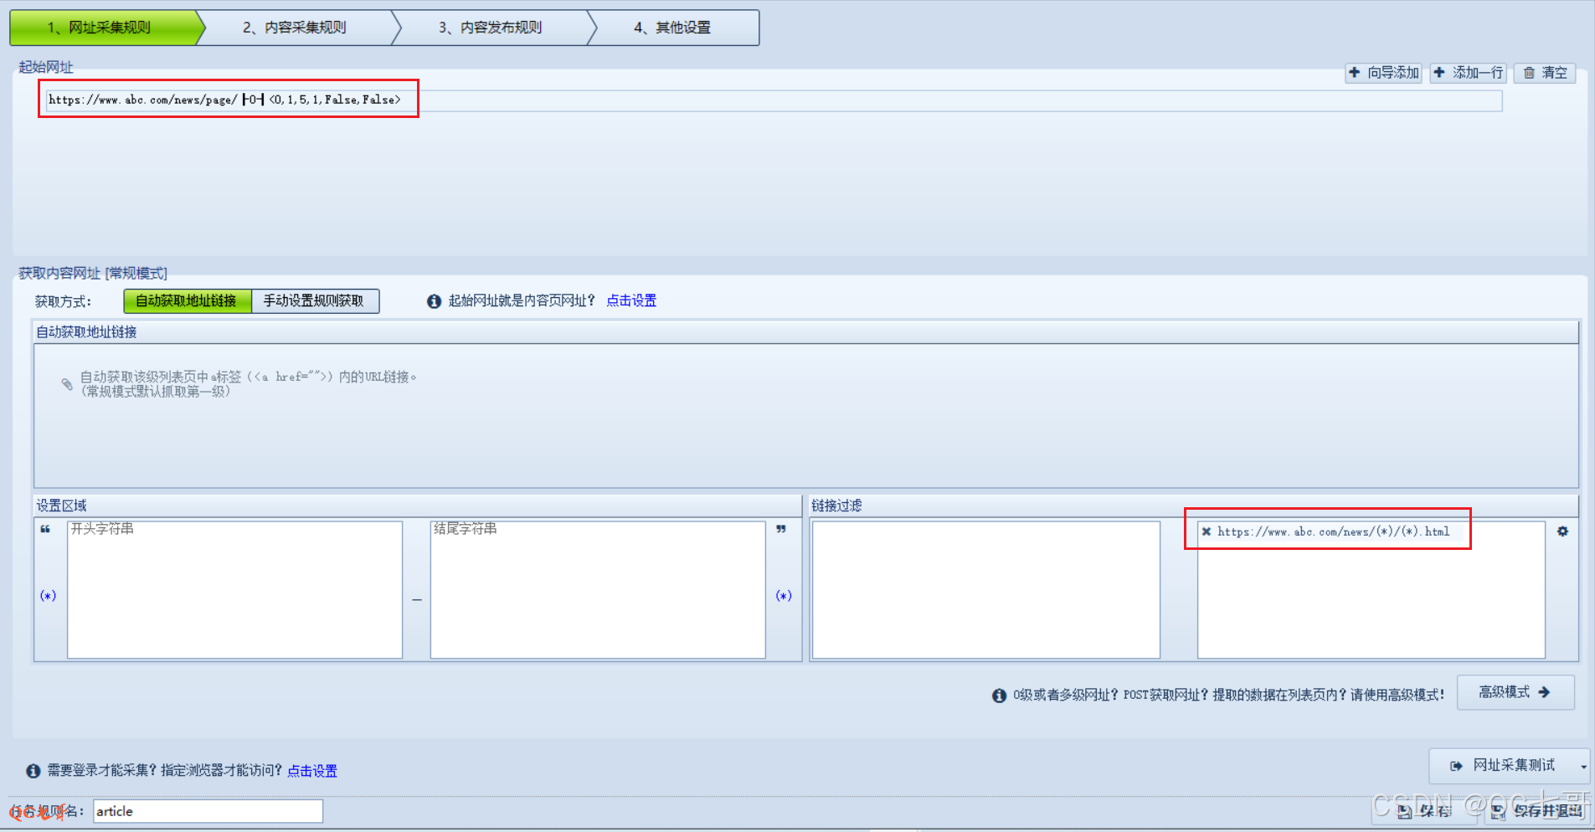Open 高级模式 advanced mode button
Image resolution: width=1595 pixels, height=832 pixels.
(1515, 692)
